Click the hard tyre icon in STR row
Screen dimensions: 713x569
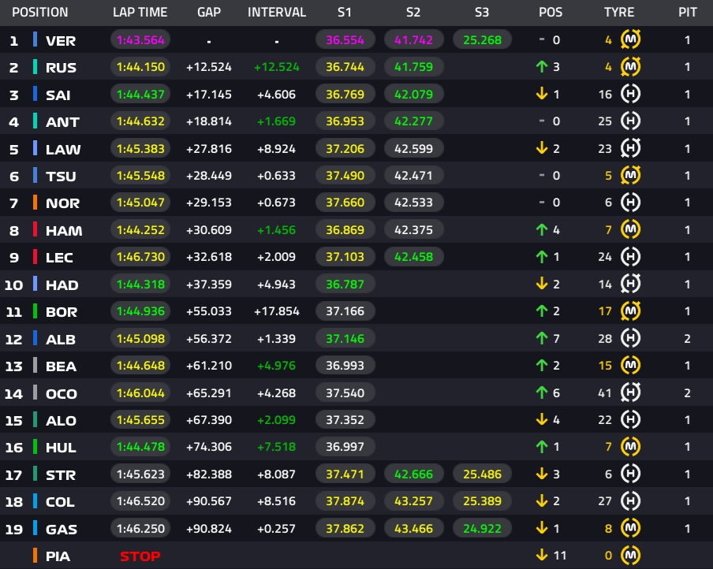tap(631, 474)
